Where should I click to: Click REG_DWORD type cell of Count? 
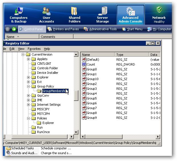pyautogui.click(x=125, y=64)
